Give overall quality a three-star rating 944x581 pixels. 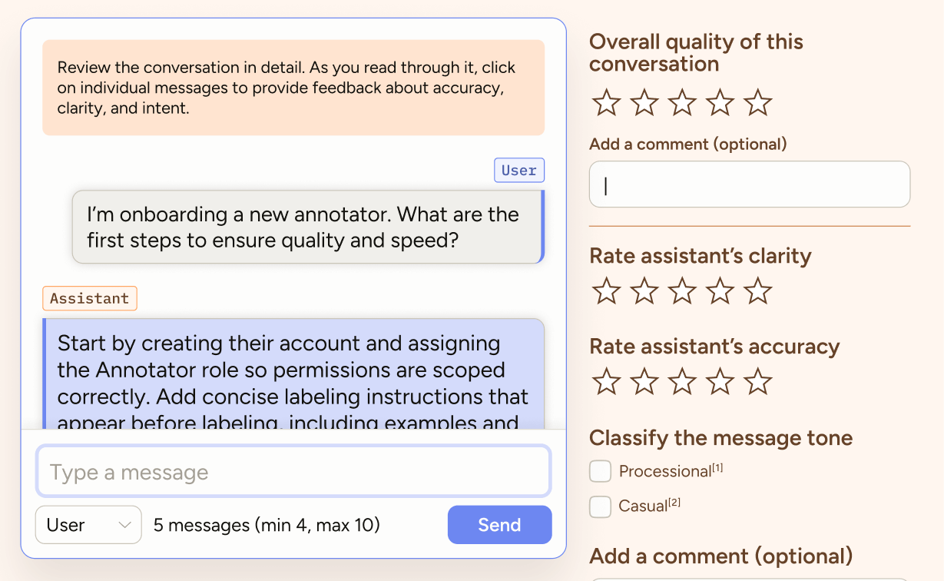682,103
